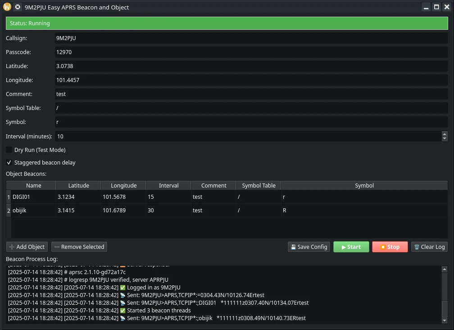This screenshot has height=330, width=454.
Task: Click the 'Started 3 beacon threads' log line
Action: pyautogui.click(x=100, y=311)
